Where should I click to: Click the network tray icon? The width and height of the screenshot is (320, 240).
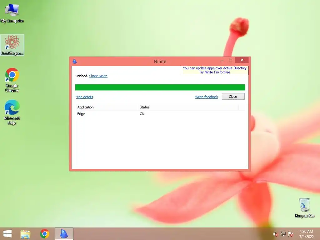coord(283,234)
